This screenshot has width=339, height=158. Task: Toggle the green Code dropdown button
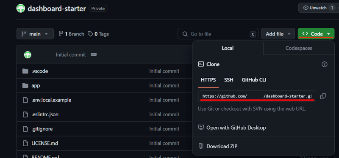pos(316,34)
